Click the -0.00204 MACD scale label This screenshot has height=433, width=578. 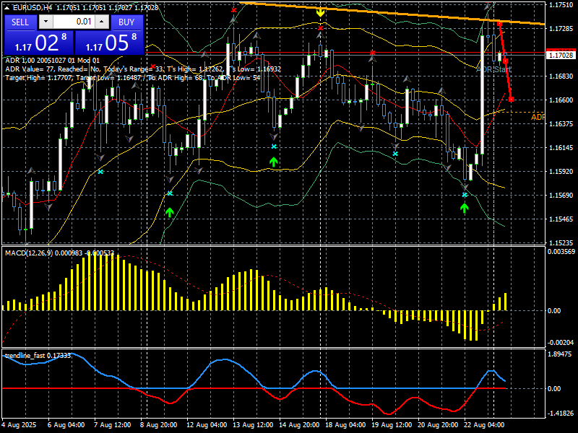tap(561, 342)
